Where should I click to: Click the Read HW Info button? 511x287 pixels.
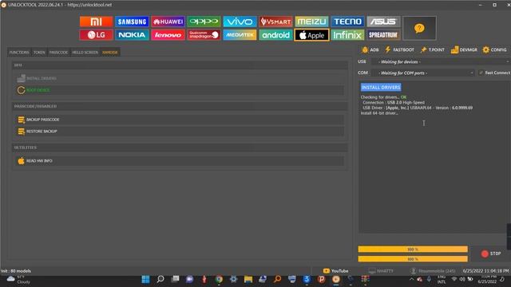(180, 161)
